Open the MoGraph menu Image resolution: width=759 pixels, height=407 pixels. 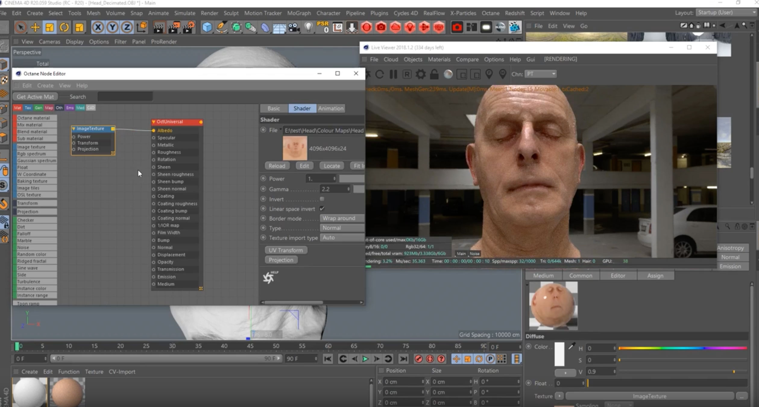coord(299,13)
